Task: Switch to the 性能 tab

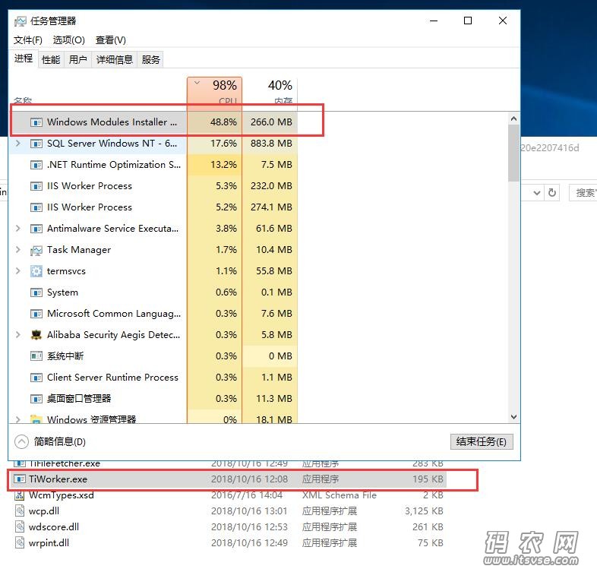Action: [x=51, y=60]
